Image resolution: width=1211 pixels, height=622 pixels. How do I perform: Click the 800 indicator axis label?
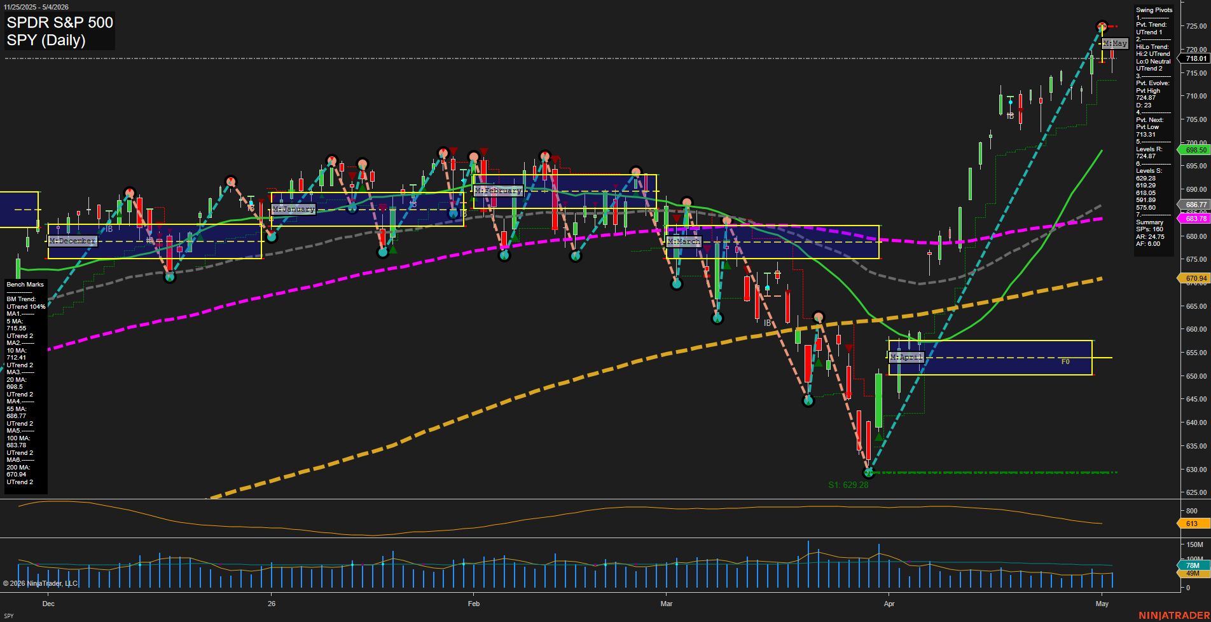[1191, 511]
